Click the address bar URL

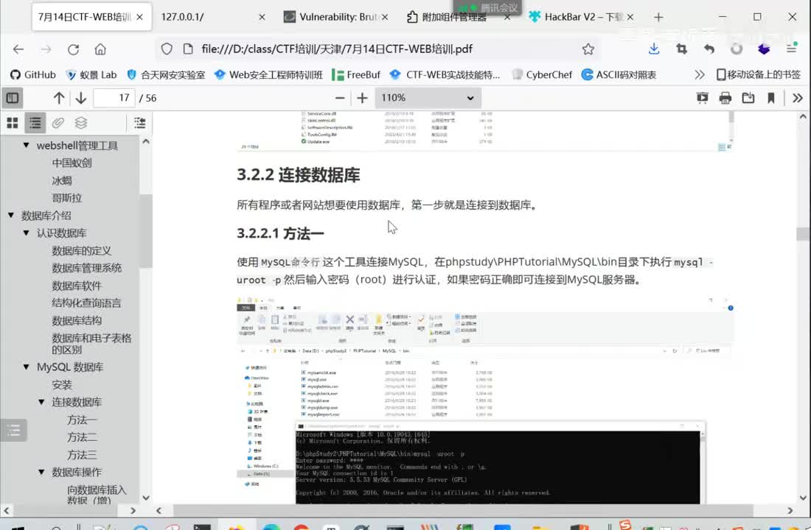click(x=337, y=49)
